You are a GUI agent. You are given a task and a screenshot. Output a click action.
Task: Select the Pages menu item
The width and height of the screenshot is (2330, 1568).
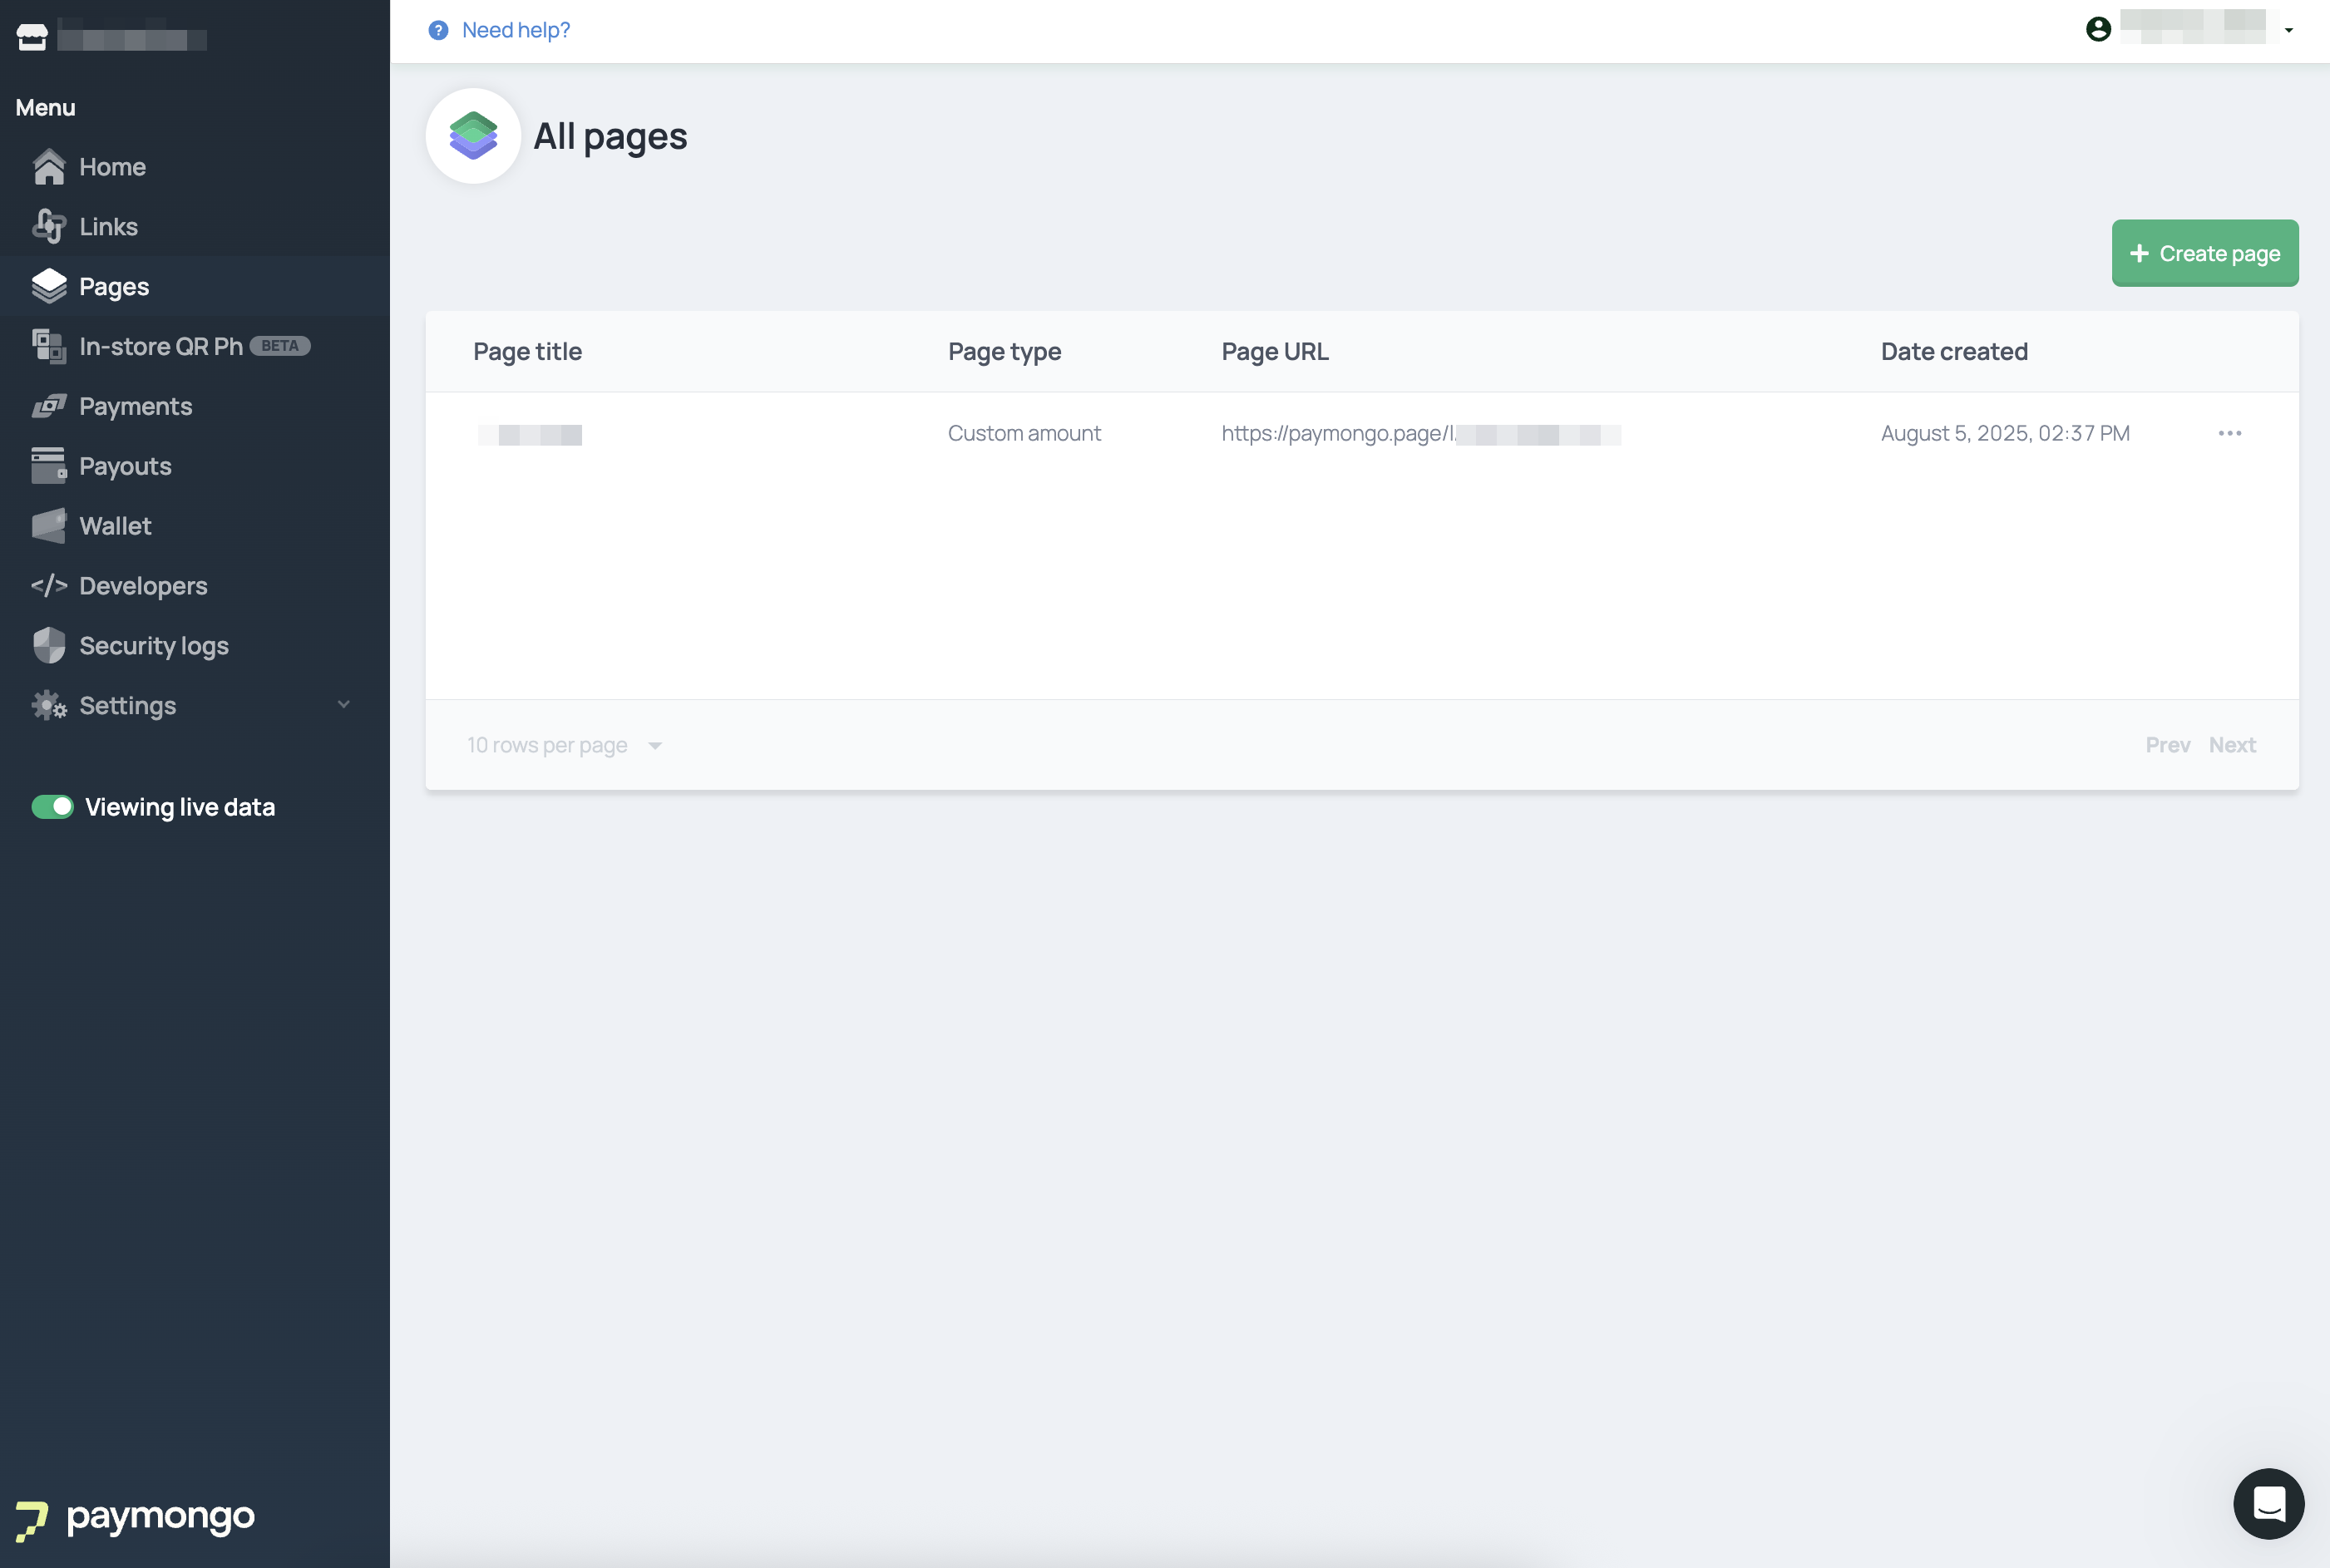[114, 287]
